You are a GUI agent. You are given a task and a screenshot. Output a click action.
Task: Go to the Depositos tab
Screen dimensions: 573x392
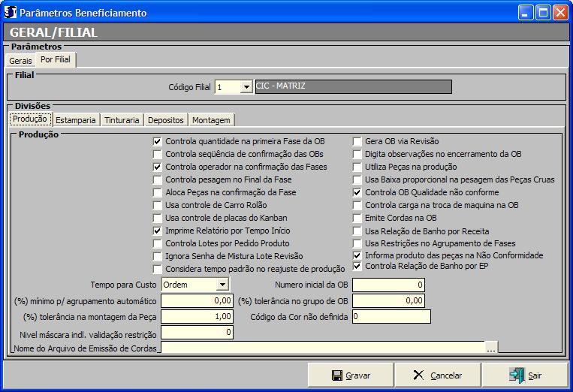pos(165,120)
